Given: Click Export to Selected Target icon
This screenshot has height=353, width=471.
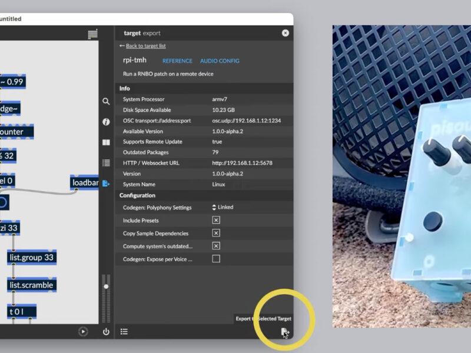Looking at the screenshot, I should click(285, 332).
